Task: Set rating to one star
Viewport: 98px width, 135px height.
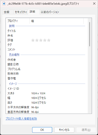Action: coord(33,40)
